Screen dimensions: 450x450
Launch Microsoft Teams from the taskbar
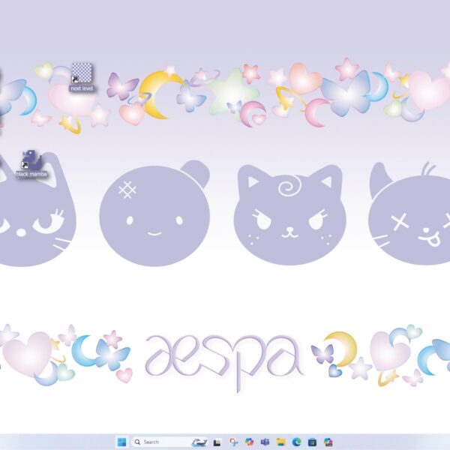click(265, 442)
